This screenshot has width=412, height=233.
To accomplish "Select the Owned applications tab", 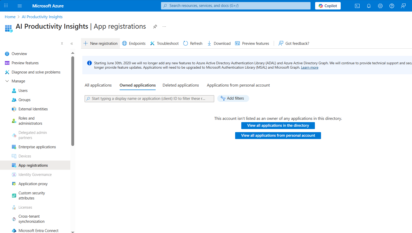I will pos(138,85).
